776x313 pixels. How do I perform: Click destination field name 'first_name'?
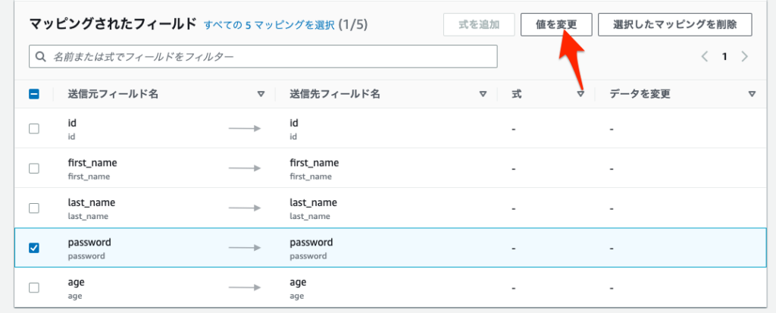314,163
